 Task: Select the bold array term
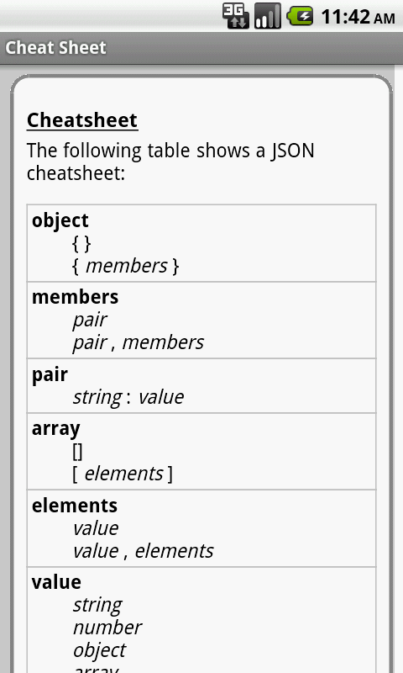point(55,429)
